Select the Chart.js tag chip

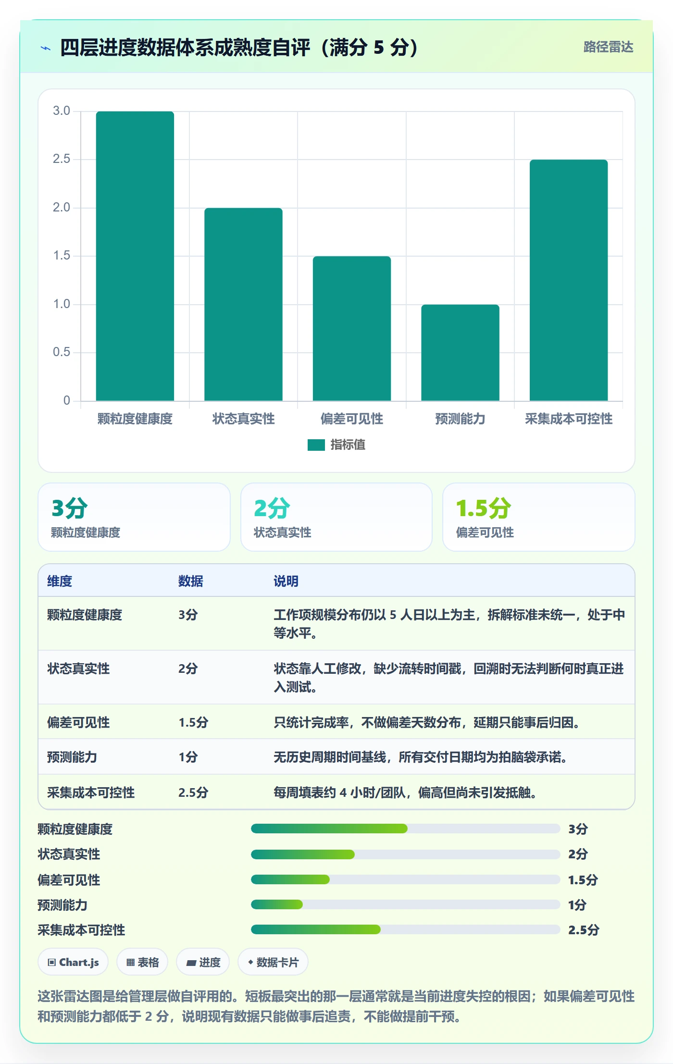coord(73,962)
